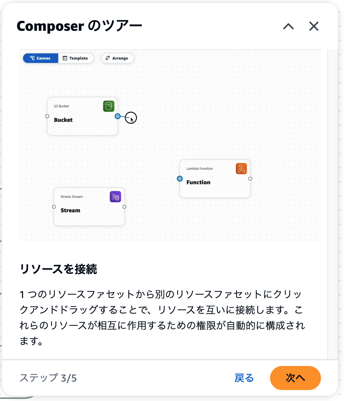Viewport: 345px width, 401px height.
Task: Select the Stream resource card
Action: click(89, 207)
